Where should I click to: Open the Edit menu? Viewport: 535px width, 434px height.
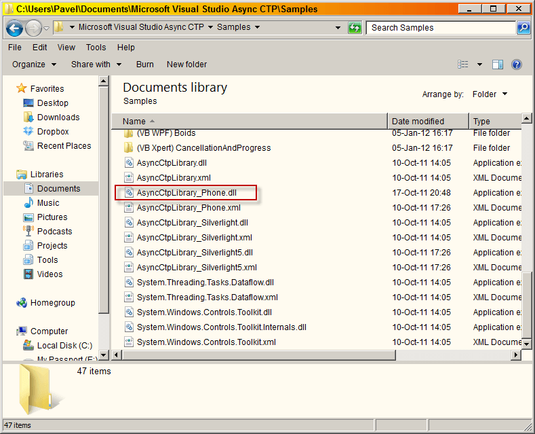[39, 47]
